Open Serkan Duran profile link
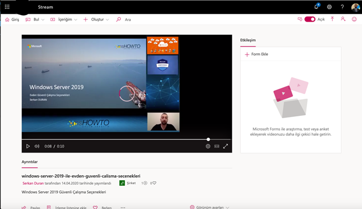 pyautogui.click(x=33, y=183)
